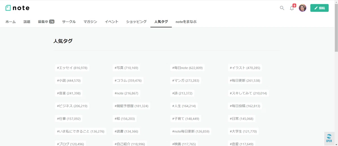This screenshot has height=146, width=338.
Task: Open the #スキしてみて tag
Action: pyautogui.click(x=248, y=93)
